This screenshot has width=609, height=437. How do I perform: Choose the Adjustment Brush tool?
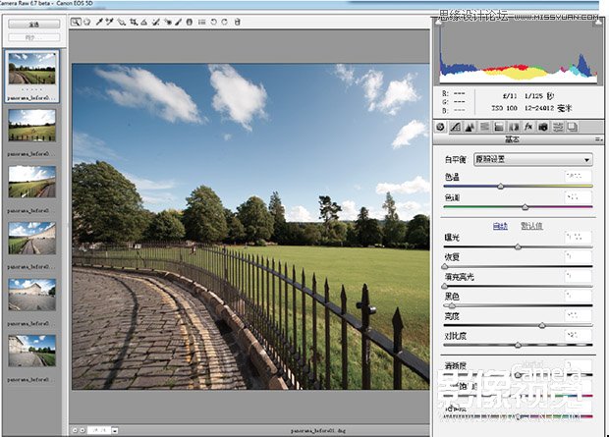point(178,22)
